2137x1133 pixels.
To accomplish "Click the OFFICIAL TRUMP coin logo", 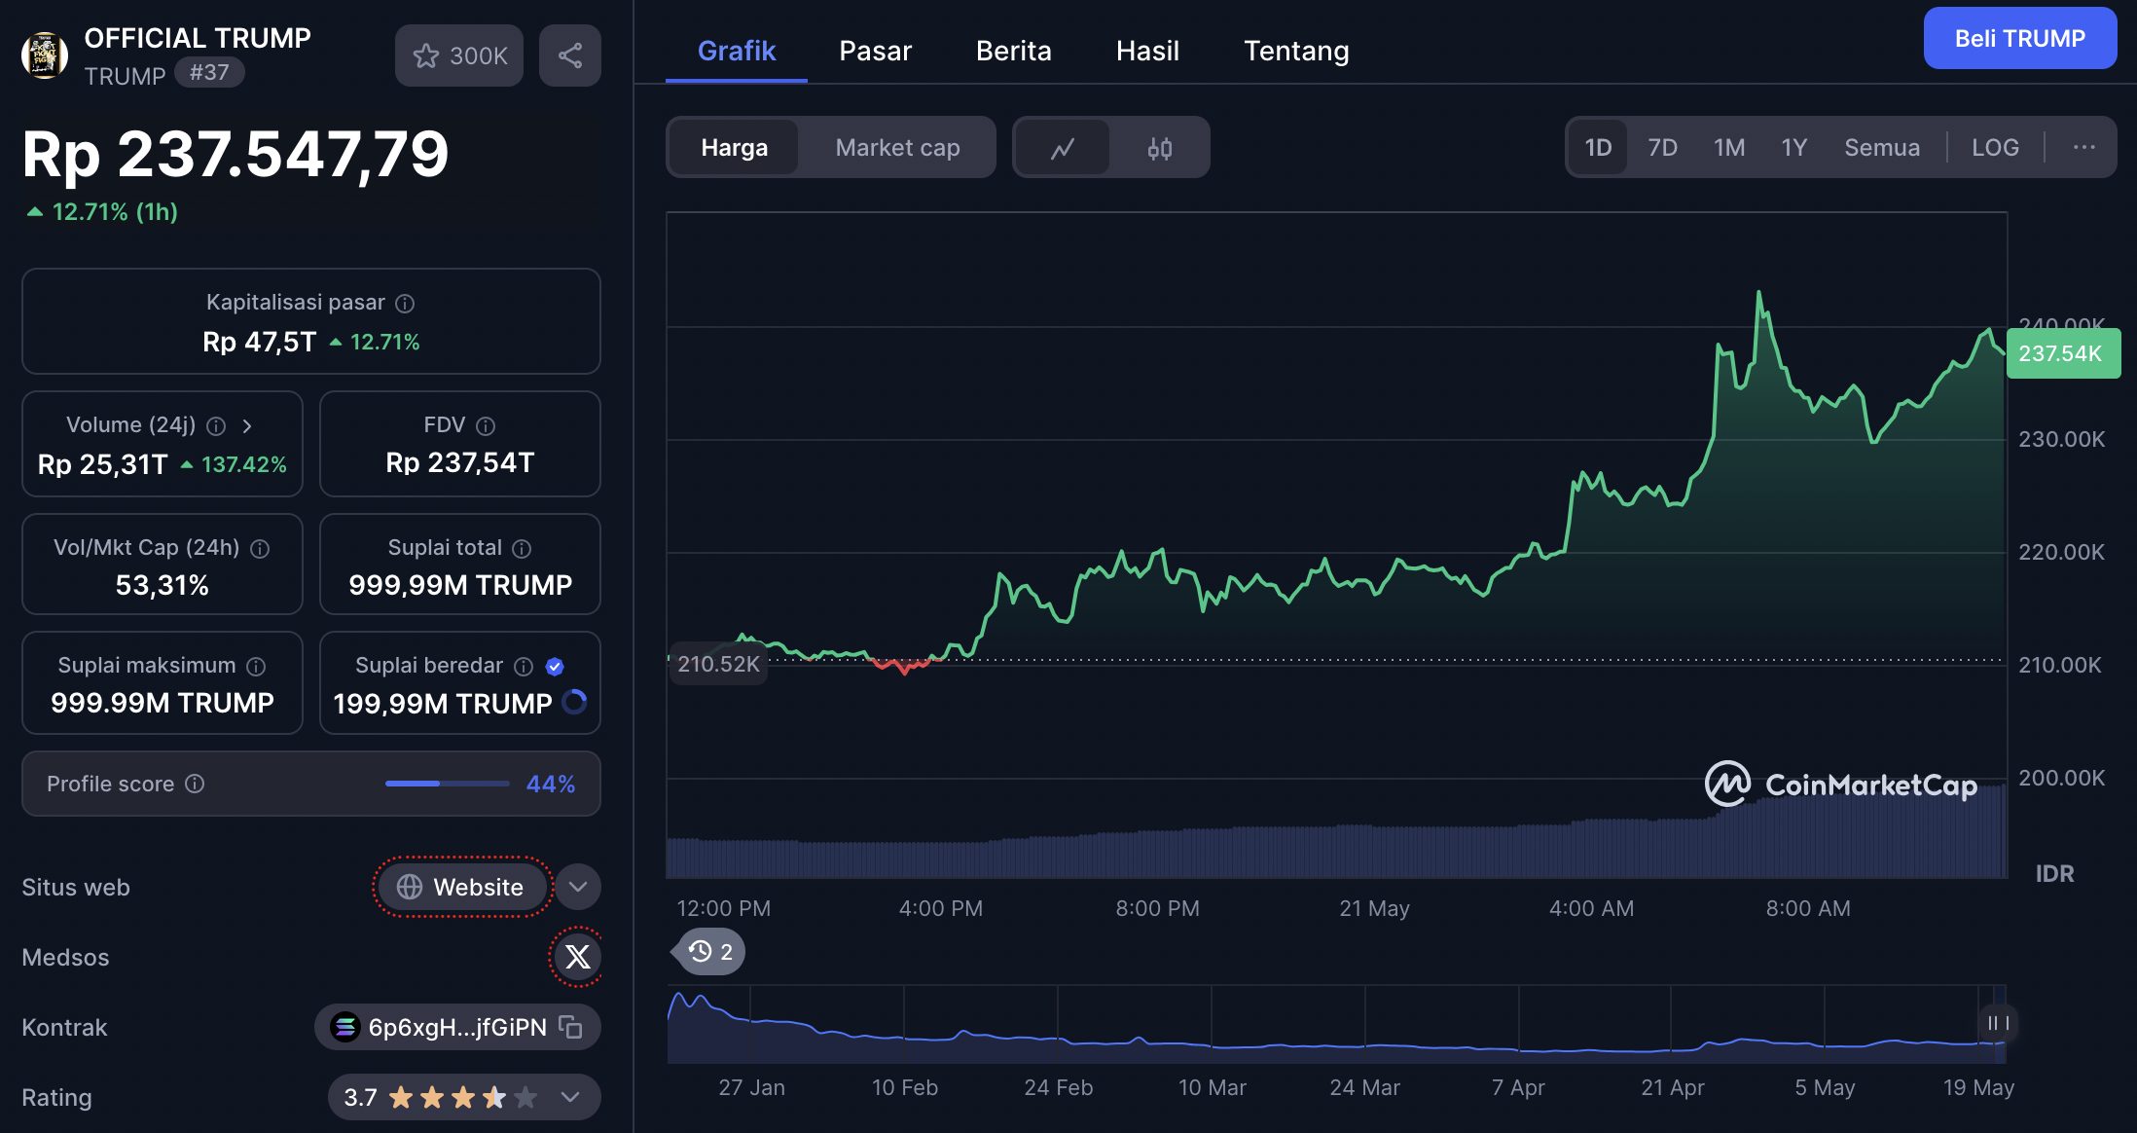I will [45, 55].
